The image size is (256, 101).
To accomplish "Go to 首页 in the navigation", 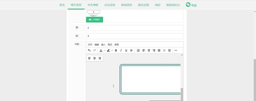I will coord(62,5).
